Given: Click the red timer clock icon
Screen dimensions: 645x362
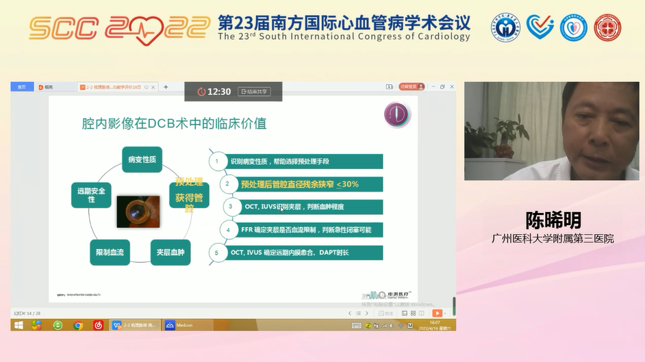Looking at the screenshot, I should [x=201, y=92].
